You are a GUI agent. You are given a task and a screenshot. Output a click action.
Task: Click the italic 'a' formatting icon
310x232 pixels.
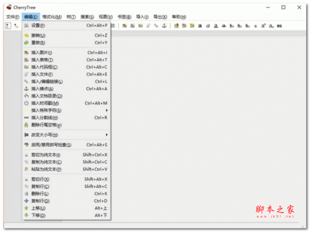208,25
